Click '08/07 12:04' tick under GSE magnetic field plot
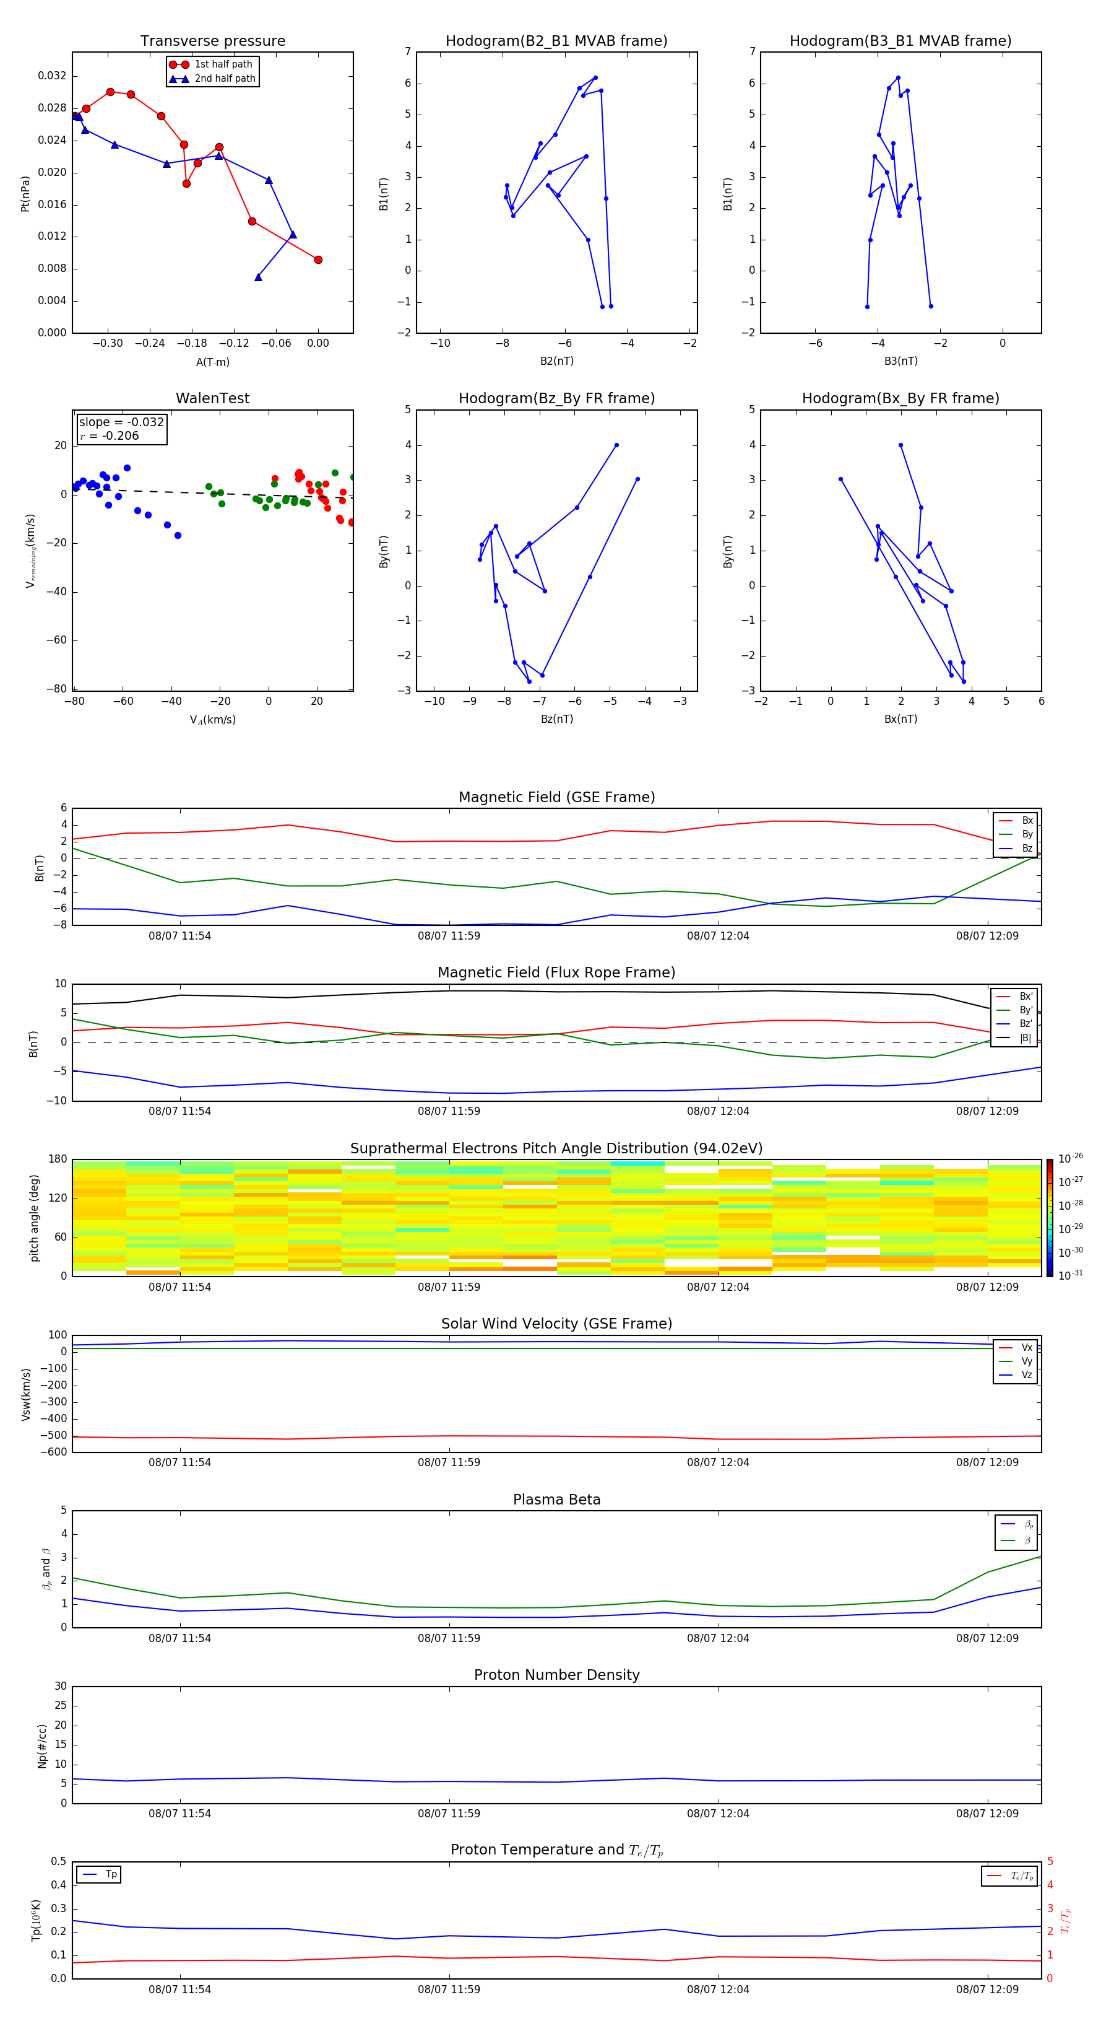Viewport: 1114px width, 2044px height. [719, 937]
